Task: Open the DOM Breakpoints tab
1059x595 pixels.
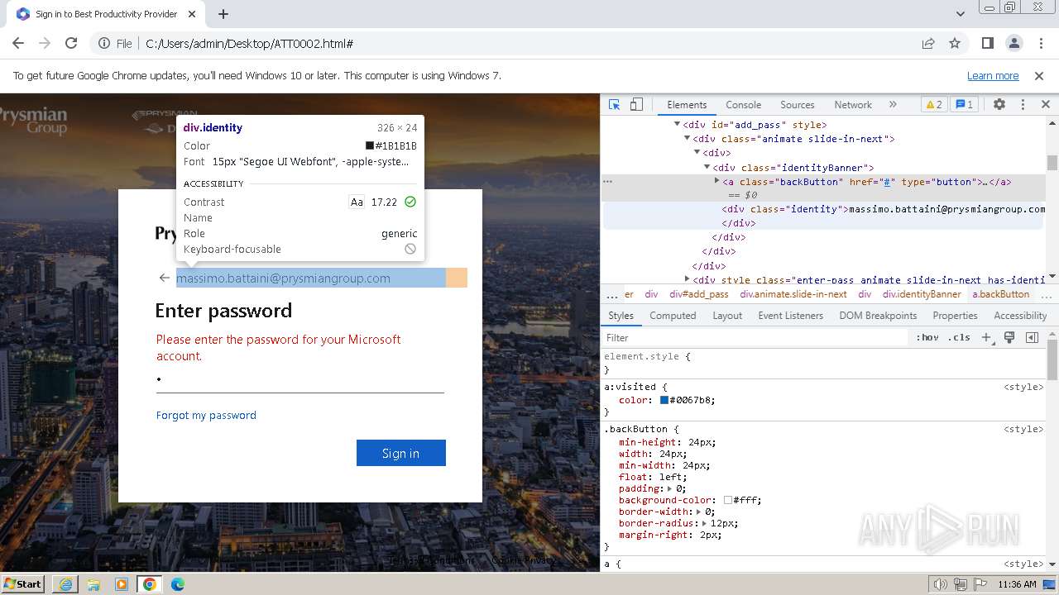Action: [878, 316]
